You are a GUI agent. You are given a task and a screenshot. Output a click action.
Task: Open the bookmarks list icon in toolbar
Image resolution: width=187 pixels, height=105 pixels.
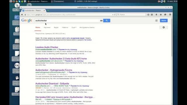click(152, 15)
